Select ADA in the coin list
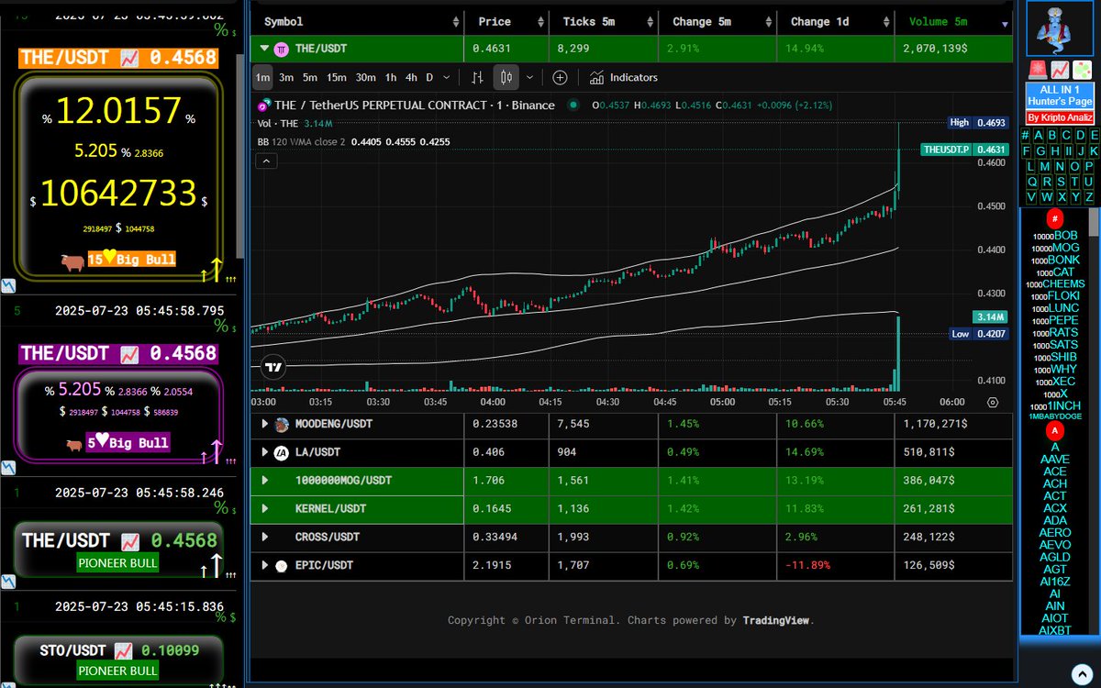Image resolution: width=1101 pixels, height=688 pixels. (1055, 520)
